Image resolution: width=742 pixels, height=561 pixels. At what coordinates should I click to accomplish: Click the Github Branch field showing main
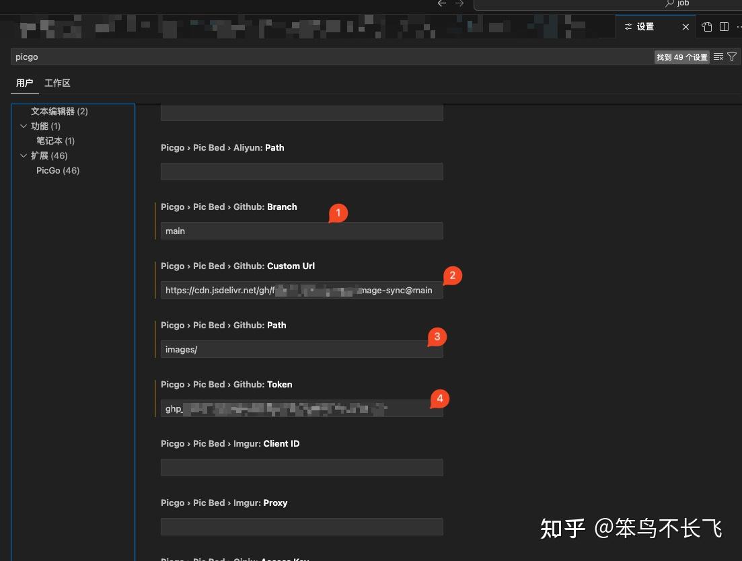(301, 231)
